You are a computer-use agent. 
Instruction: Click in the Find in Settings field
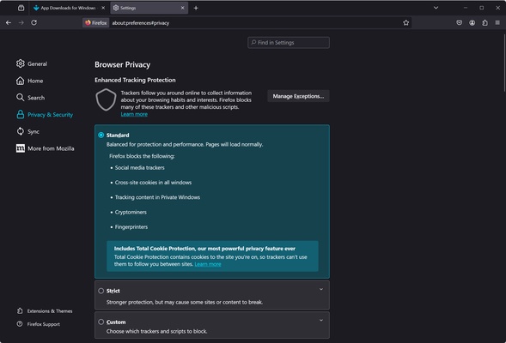point(289,43)
